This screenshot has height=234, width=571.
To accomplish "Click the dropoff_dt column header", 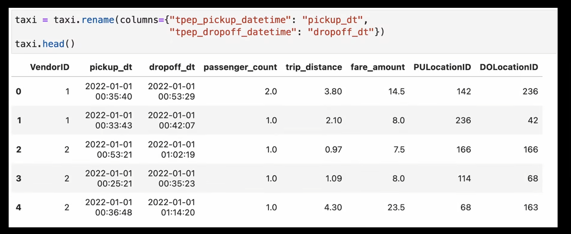I will [x=172, y=67].
